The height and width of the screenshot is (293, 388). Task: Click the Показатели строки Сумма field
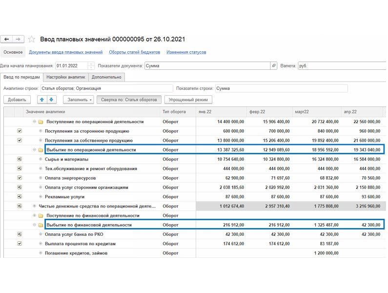coord(281,88)
